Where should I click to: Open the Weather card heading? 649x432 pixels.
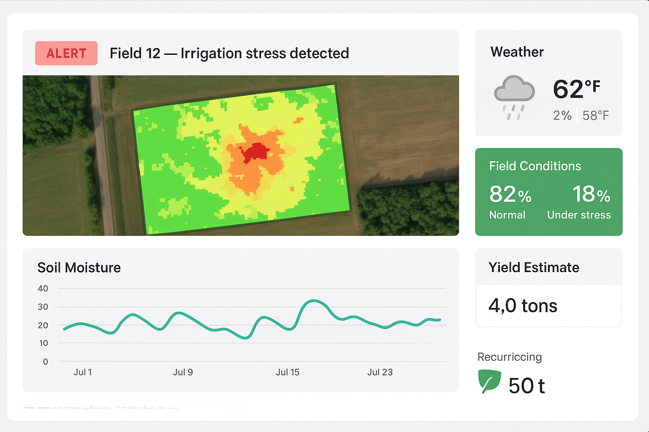pyautogui.click(x=517, y=52)
